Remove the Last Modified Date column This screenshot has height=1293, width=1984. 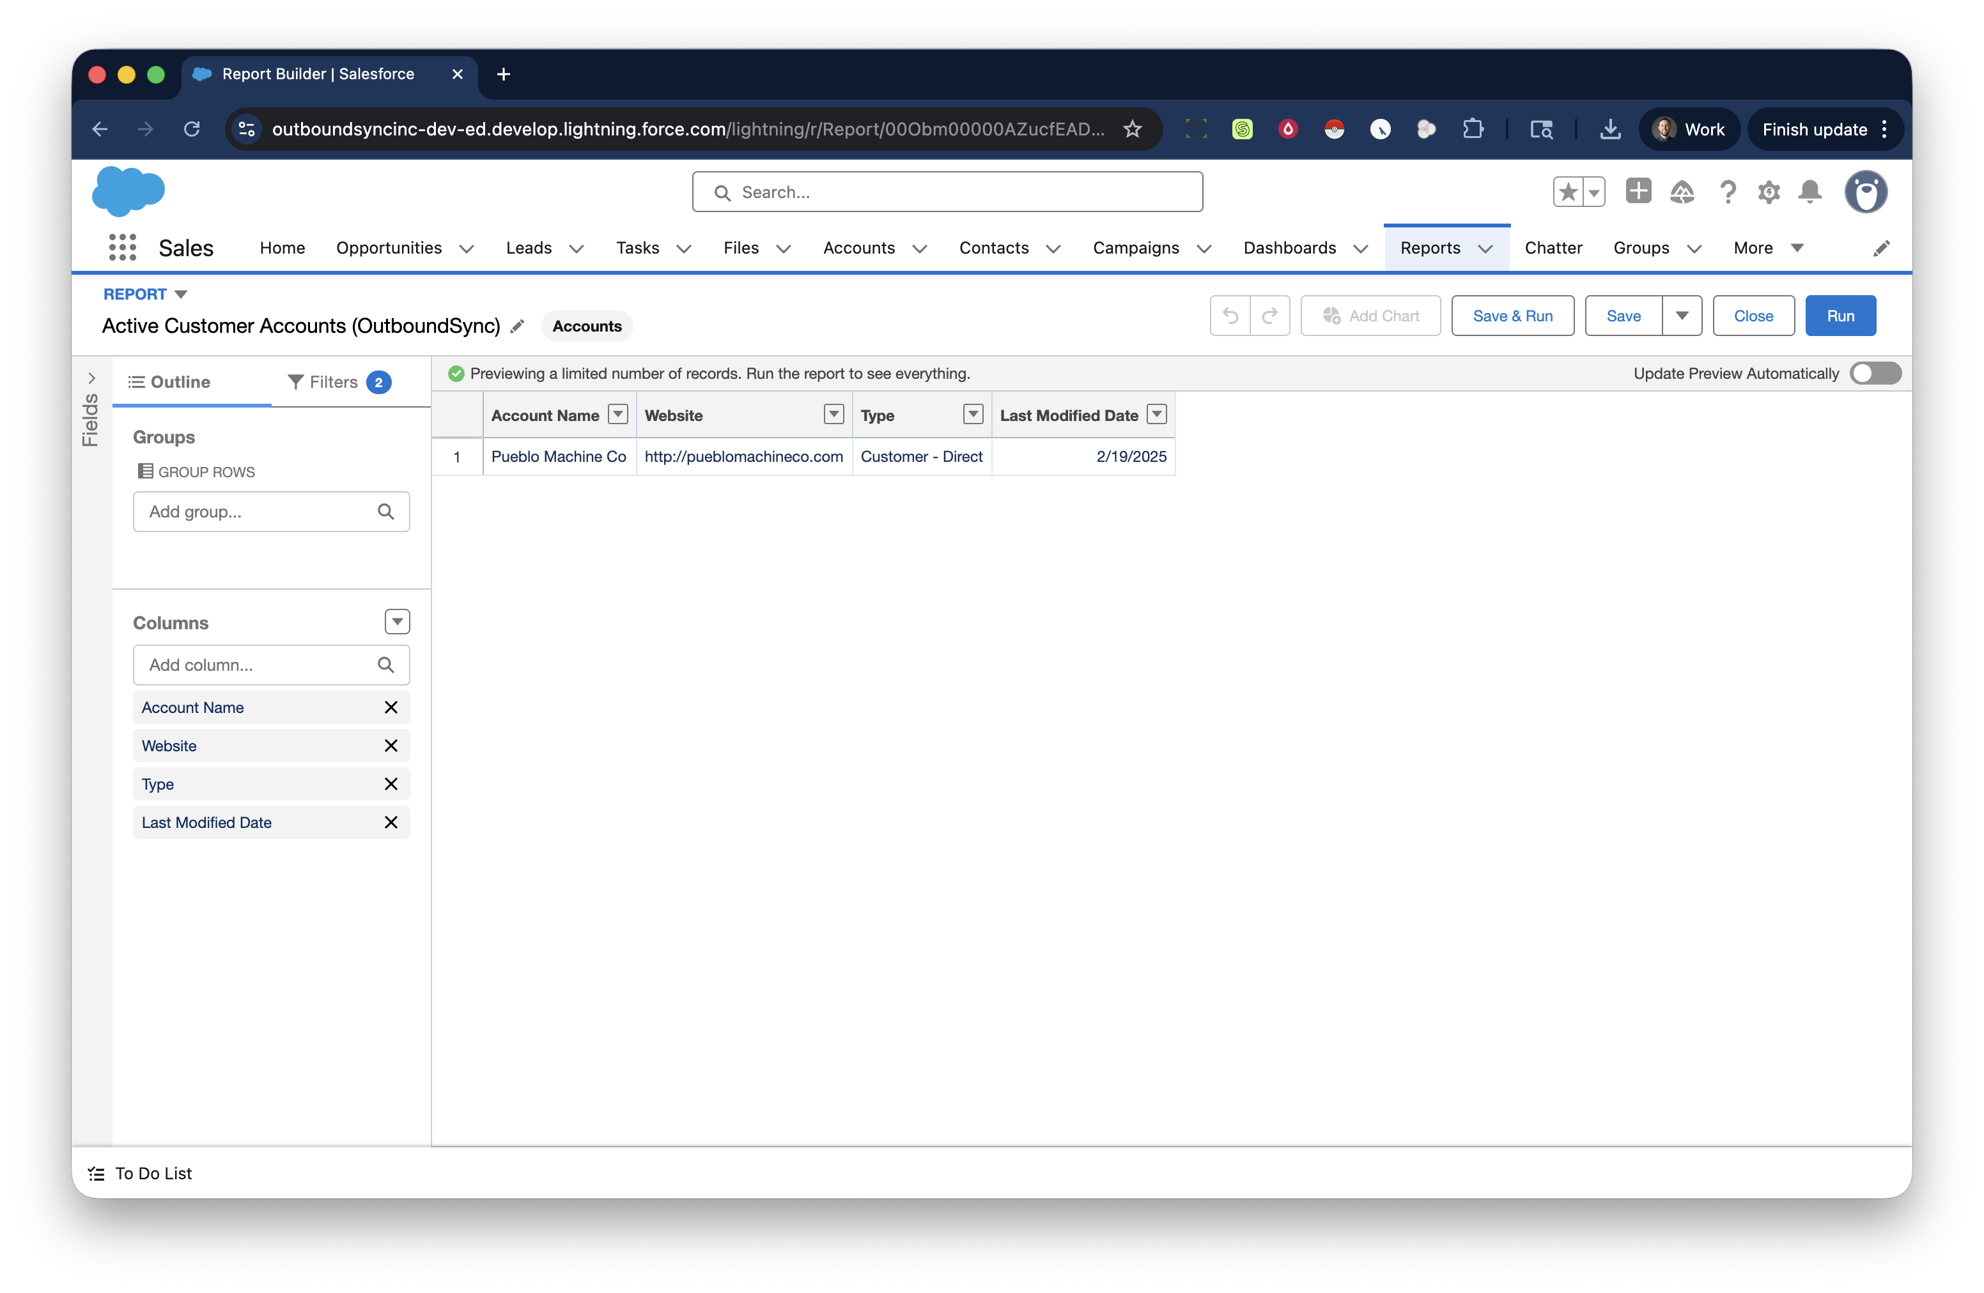coord(391,822)
